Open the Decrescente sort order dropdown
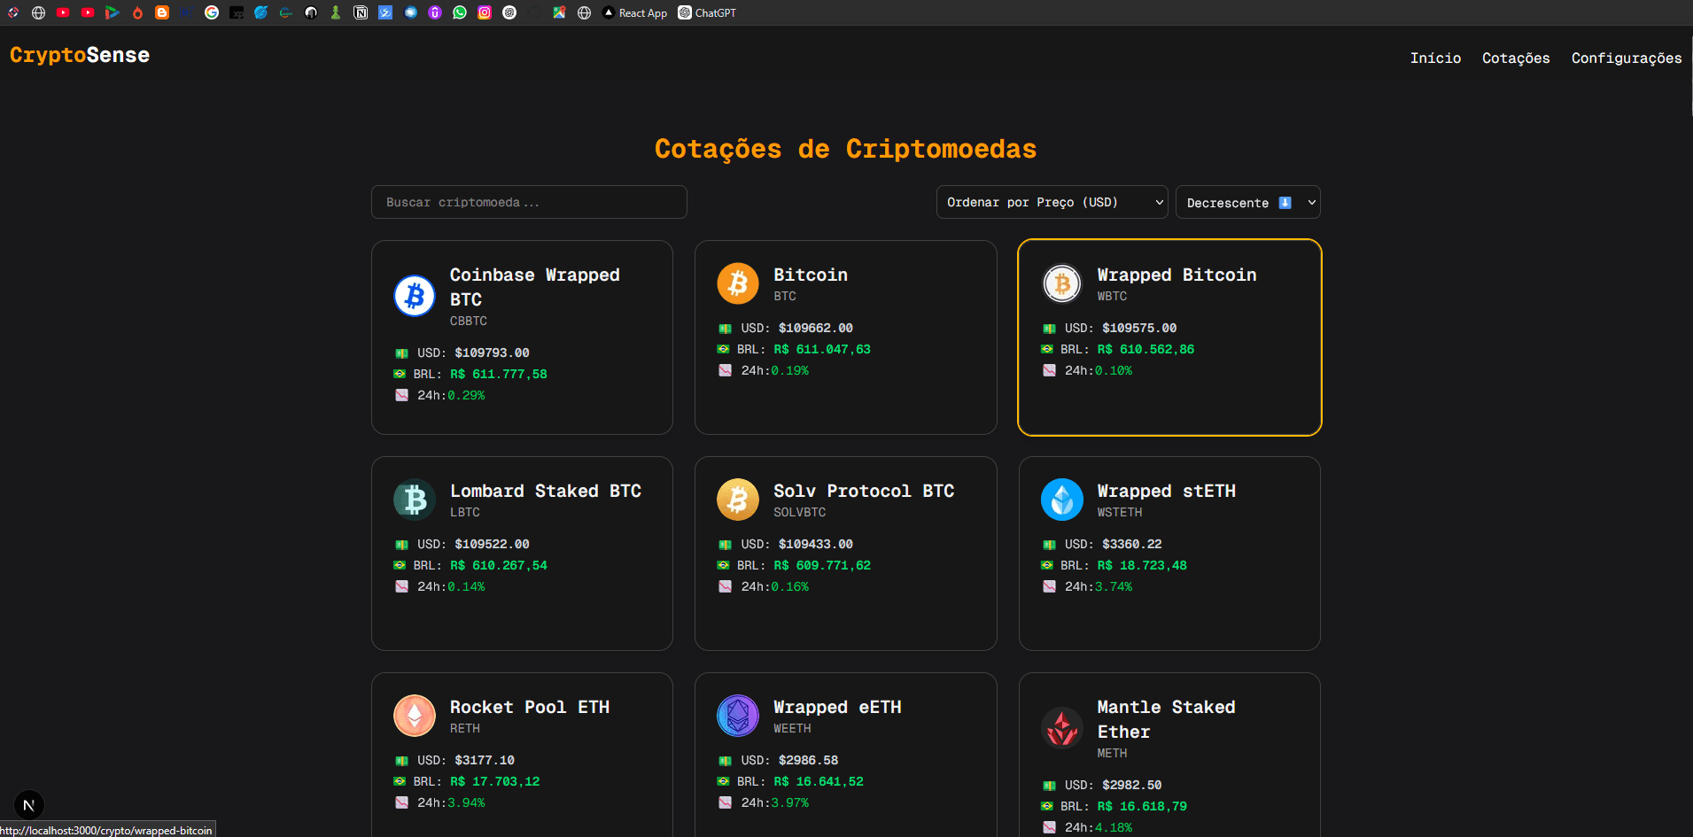Image resolution: width=1693 pixels, height=837 pixels. pyautogui.click(x=1247, y=202)
